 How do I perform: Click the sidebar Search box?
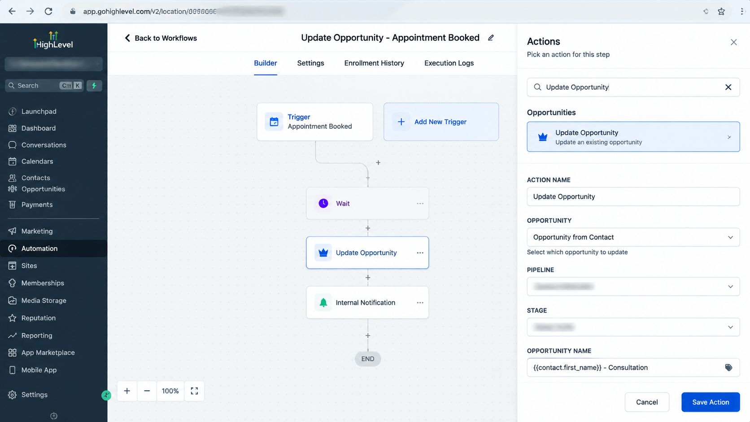click(x=44, y=85)
